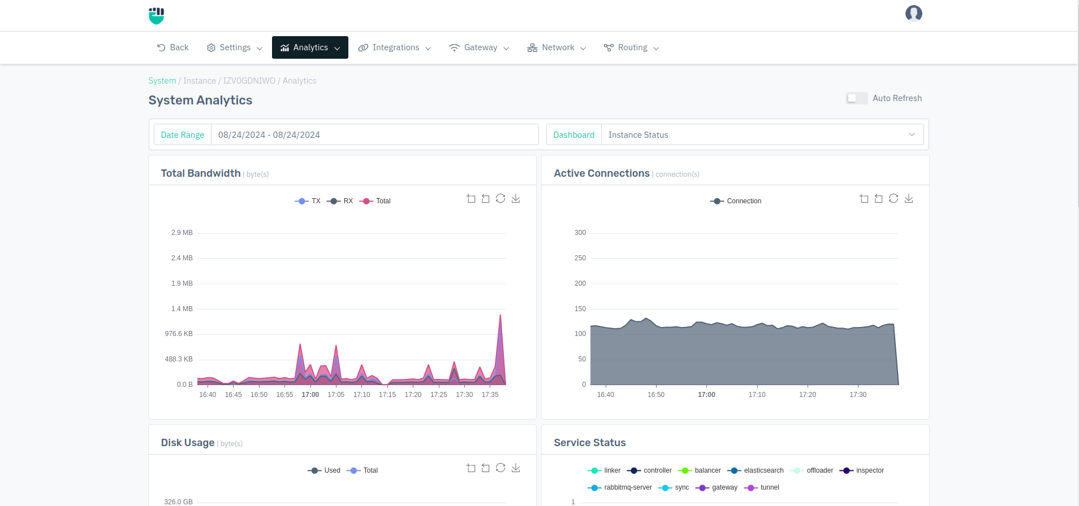Toggle TX series in bandwidth legend
Viewport: 1079px width, 506px height.
(308, 201)
